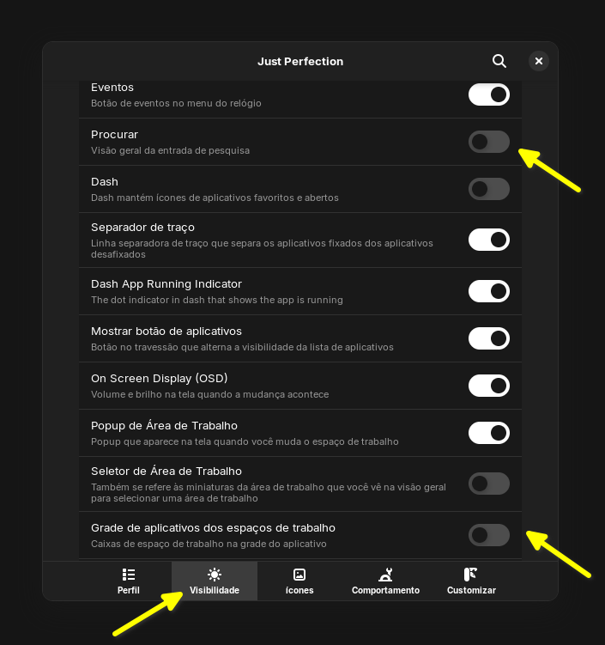Disable Dash App Running Indicator
This screenshot has width=605, height=645.
[x=489, y=291]
